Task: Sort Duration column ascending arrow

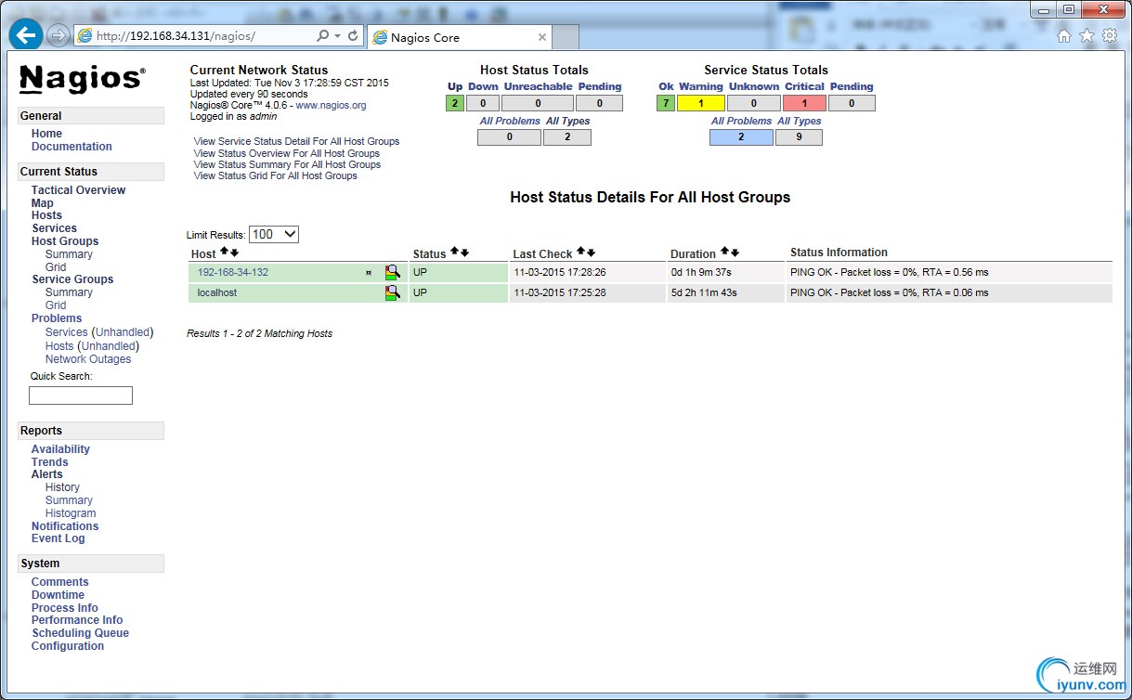Action: click(x=724, y=253)
